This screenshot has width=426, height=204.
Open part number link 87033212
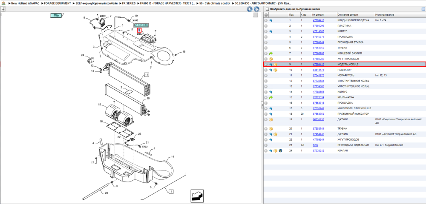318,150
